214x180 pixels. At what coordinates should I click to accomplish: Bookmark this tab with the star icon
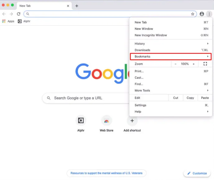point(193,14)
